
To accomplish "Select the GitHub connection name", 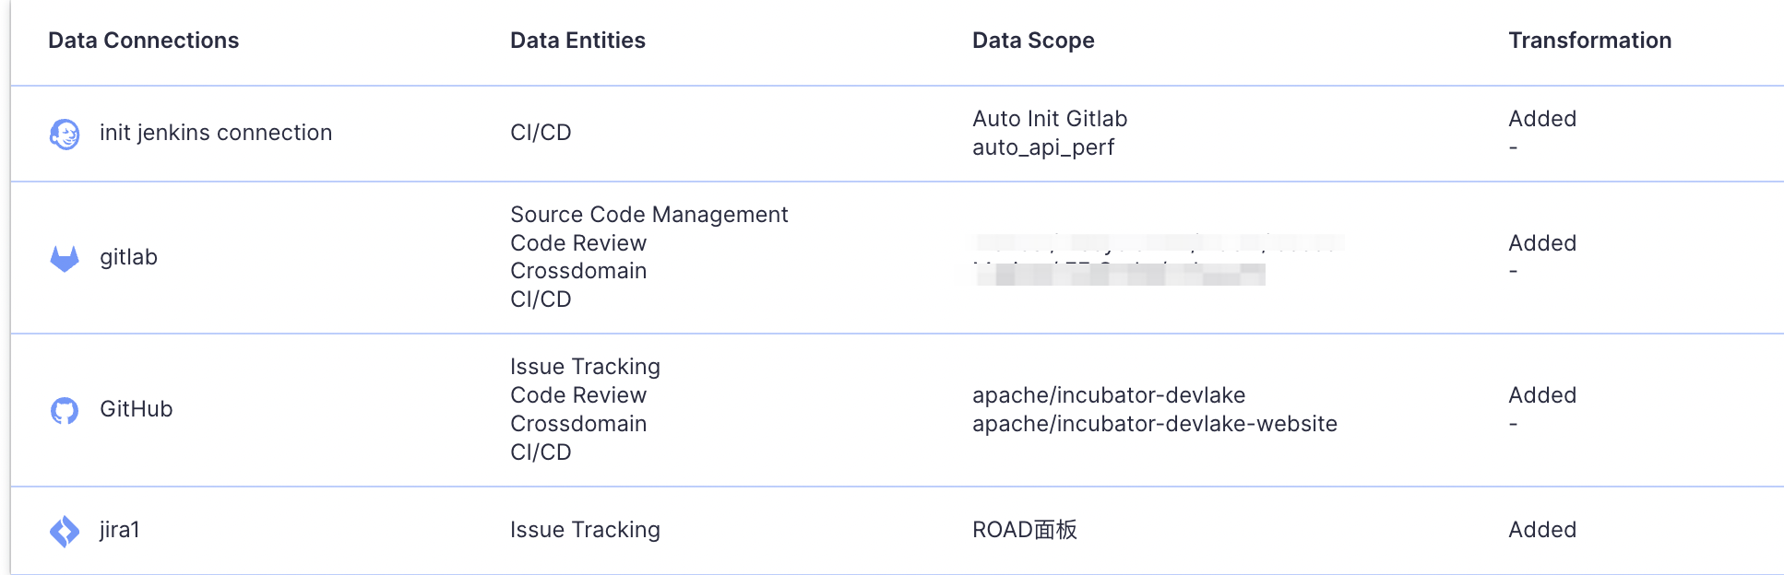I will coord(137,409).
